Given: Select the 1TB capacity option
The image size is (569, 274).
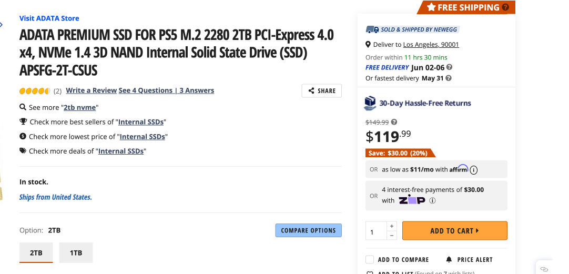Looking at the screenshot, I should [76, 253].
